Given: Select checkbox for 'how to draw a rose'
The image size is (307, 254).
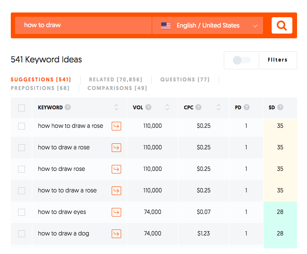Looking at the screenshot, I should point(22,148).
